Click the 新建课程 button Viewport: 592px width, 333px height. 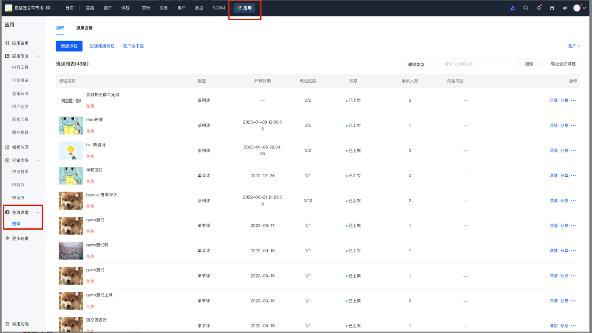(x=69, y=46)
